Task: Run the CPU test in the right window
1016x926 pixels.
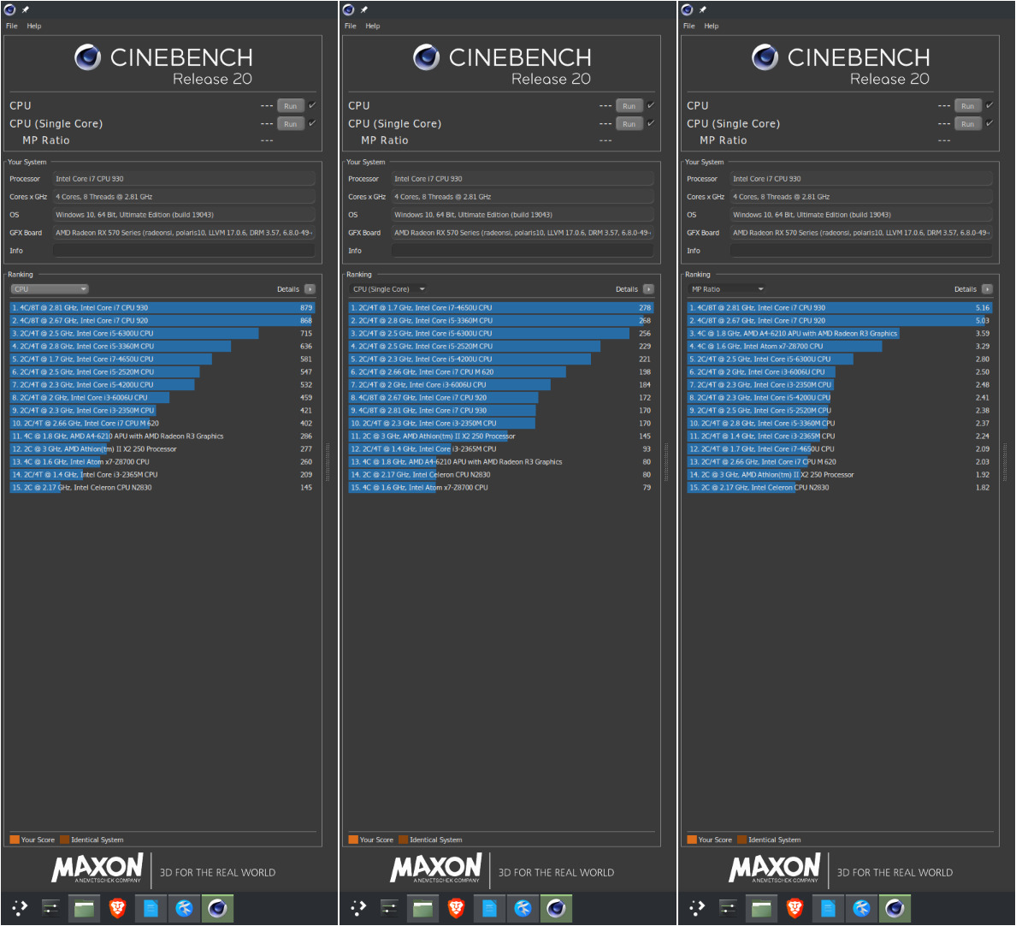Action: coord(967,106)
